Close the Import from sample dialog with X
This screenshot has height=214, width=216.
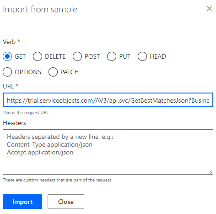[x=209, y=9]
